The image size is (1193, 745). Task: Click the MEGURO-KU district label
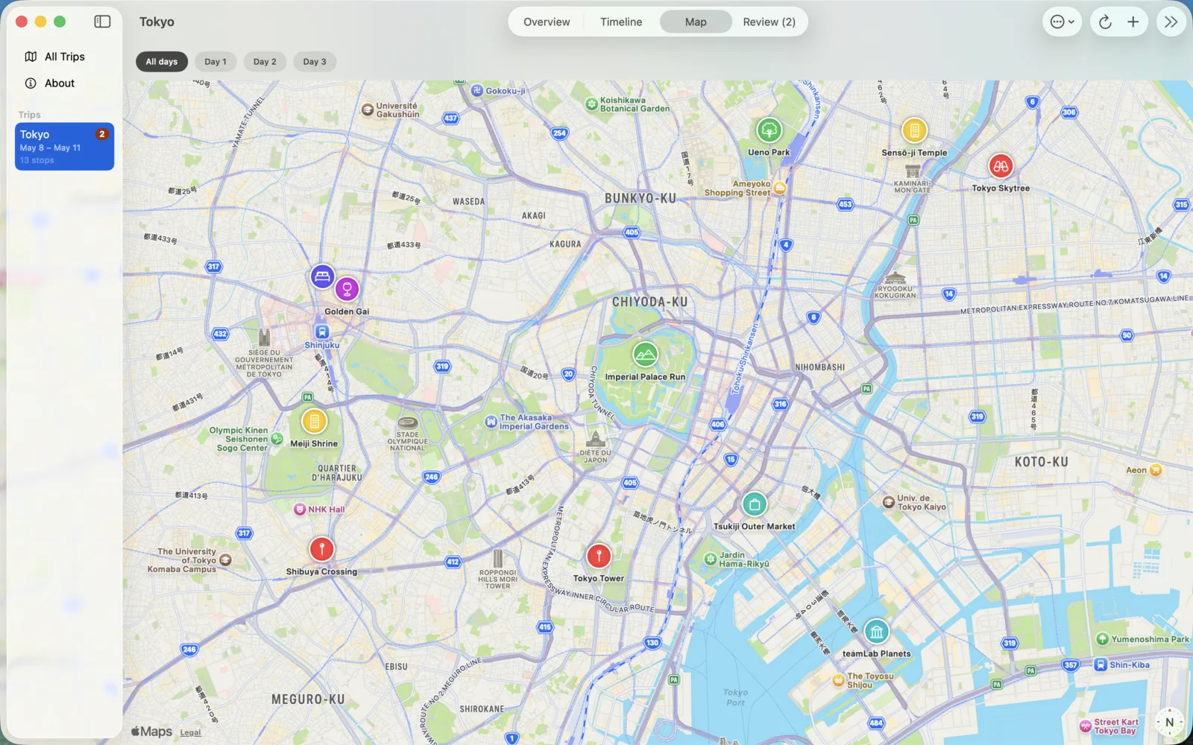tap(308, 700)
